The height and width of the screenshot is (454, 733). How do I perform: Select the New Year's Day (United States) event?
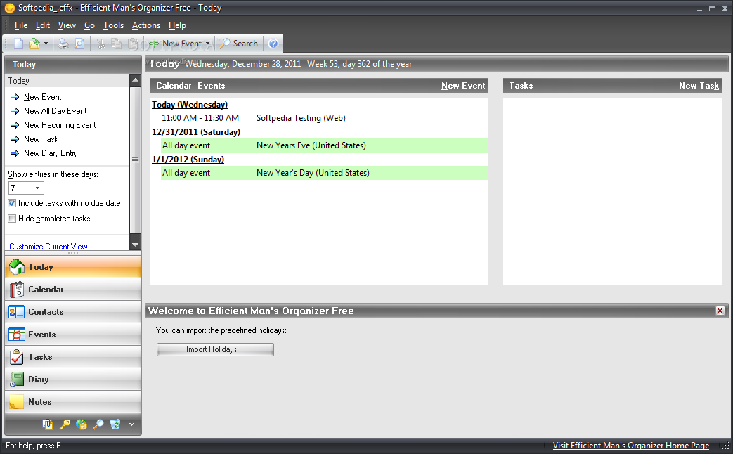(325, 173)
